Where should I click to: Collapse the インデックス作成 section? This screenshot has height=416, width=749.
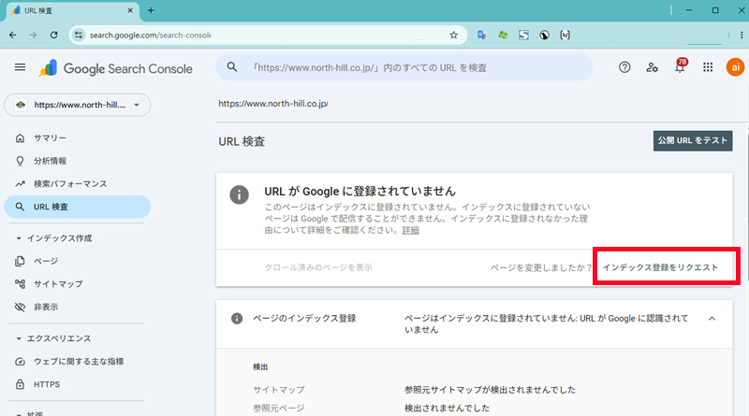coord(19,238)
